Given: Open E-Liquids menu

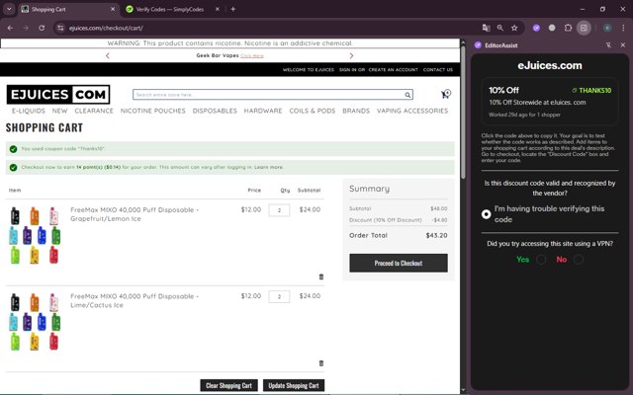Looking at the screenshot, I should (x=29, y=111).
